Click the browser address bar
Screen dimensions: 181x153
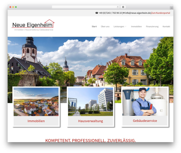click(86, 7)
